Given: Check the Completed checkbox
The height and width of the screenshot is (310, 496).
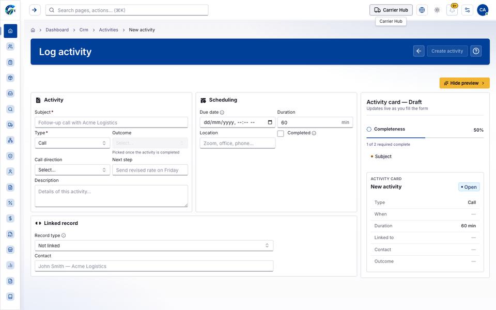Looking at the screenshot, I should click(x=280, y=133).
